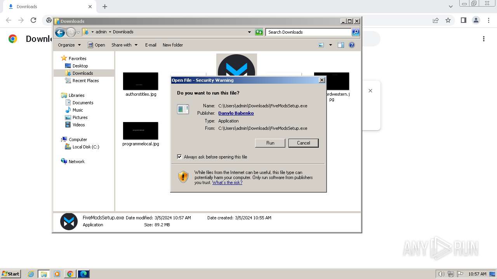Select Libraries in the navigation pane

[x=76, y=95]
